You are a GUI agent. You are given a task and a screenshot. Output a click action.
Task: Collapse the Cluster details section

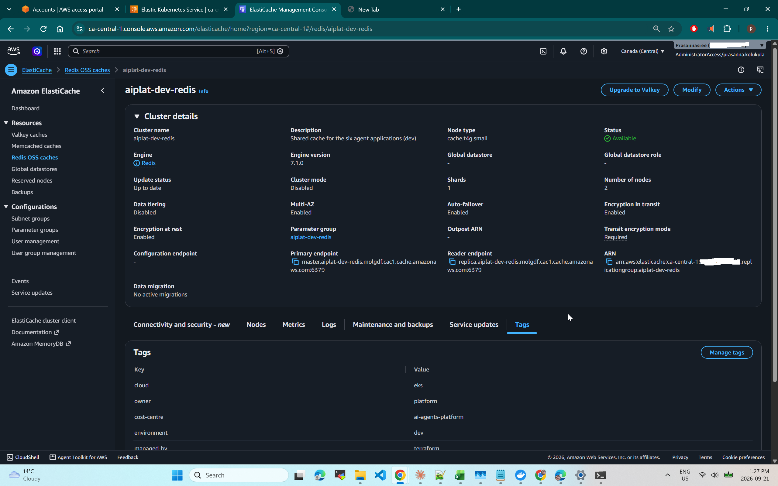point(137,116)
